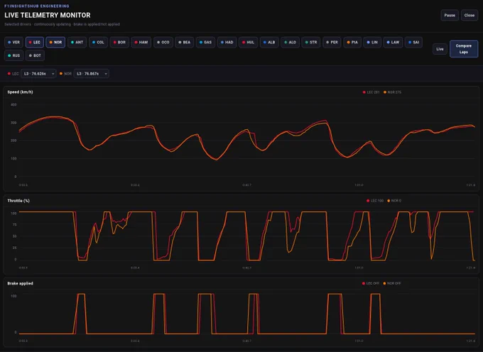This screenshot has height=352, width=483.
Task: Select the PIA driver chip
Action: tap(352, 43)
